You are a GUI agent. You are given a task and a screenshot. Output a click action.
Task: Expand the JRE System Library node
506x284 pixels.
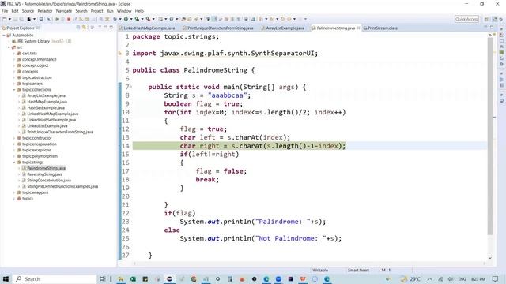(9, 41)
